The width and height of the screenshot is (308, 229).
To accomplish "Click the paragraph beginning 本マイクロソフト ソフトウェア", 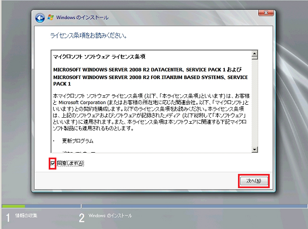I will tap(151, 112).
